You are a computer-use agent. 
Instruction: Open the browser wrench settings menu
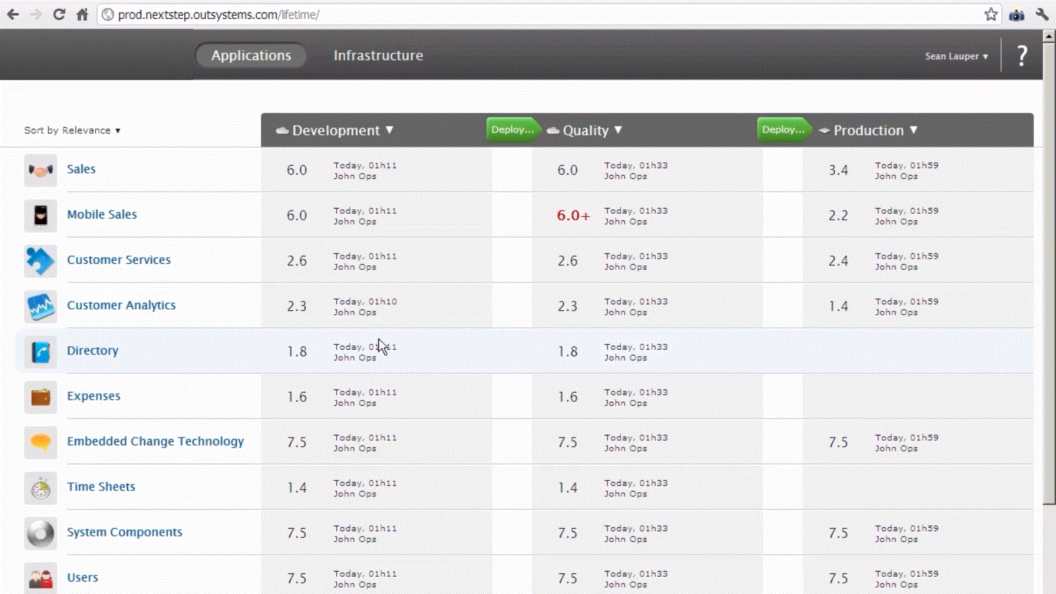pyautogui.click(x=1042, y=15)
